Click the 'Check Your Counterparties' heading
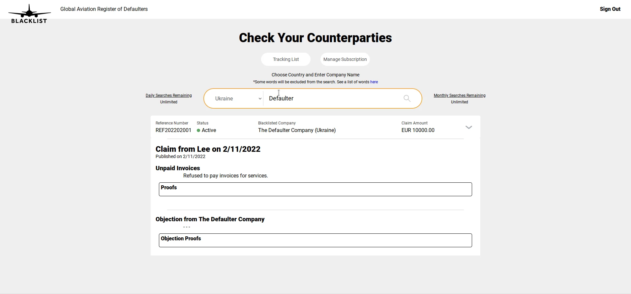The height and width of the screenshot is (294, 631). 315,38
